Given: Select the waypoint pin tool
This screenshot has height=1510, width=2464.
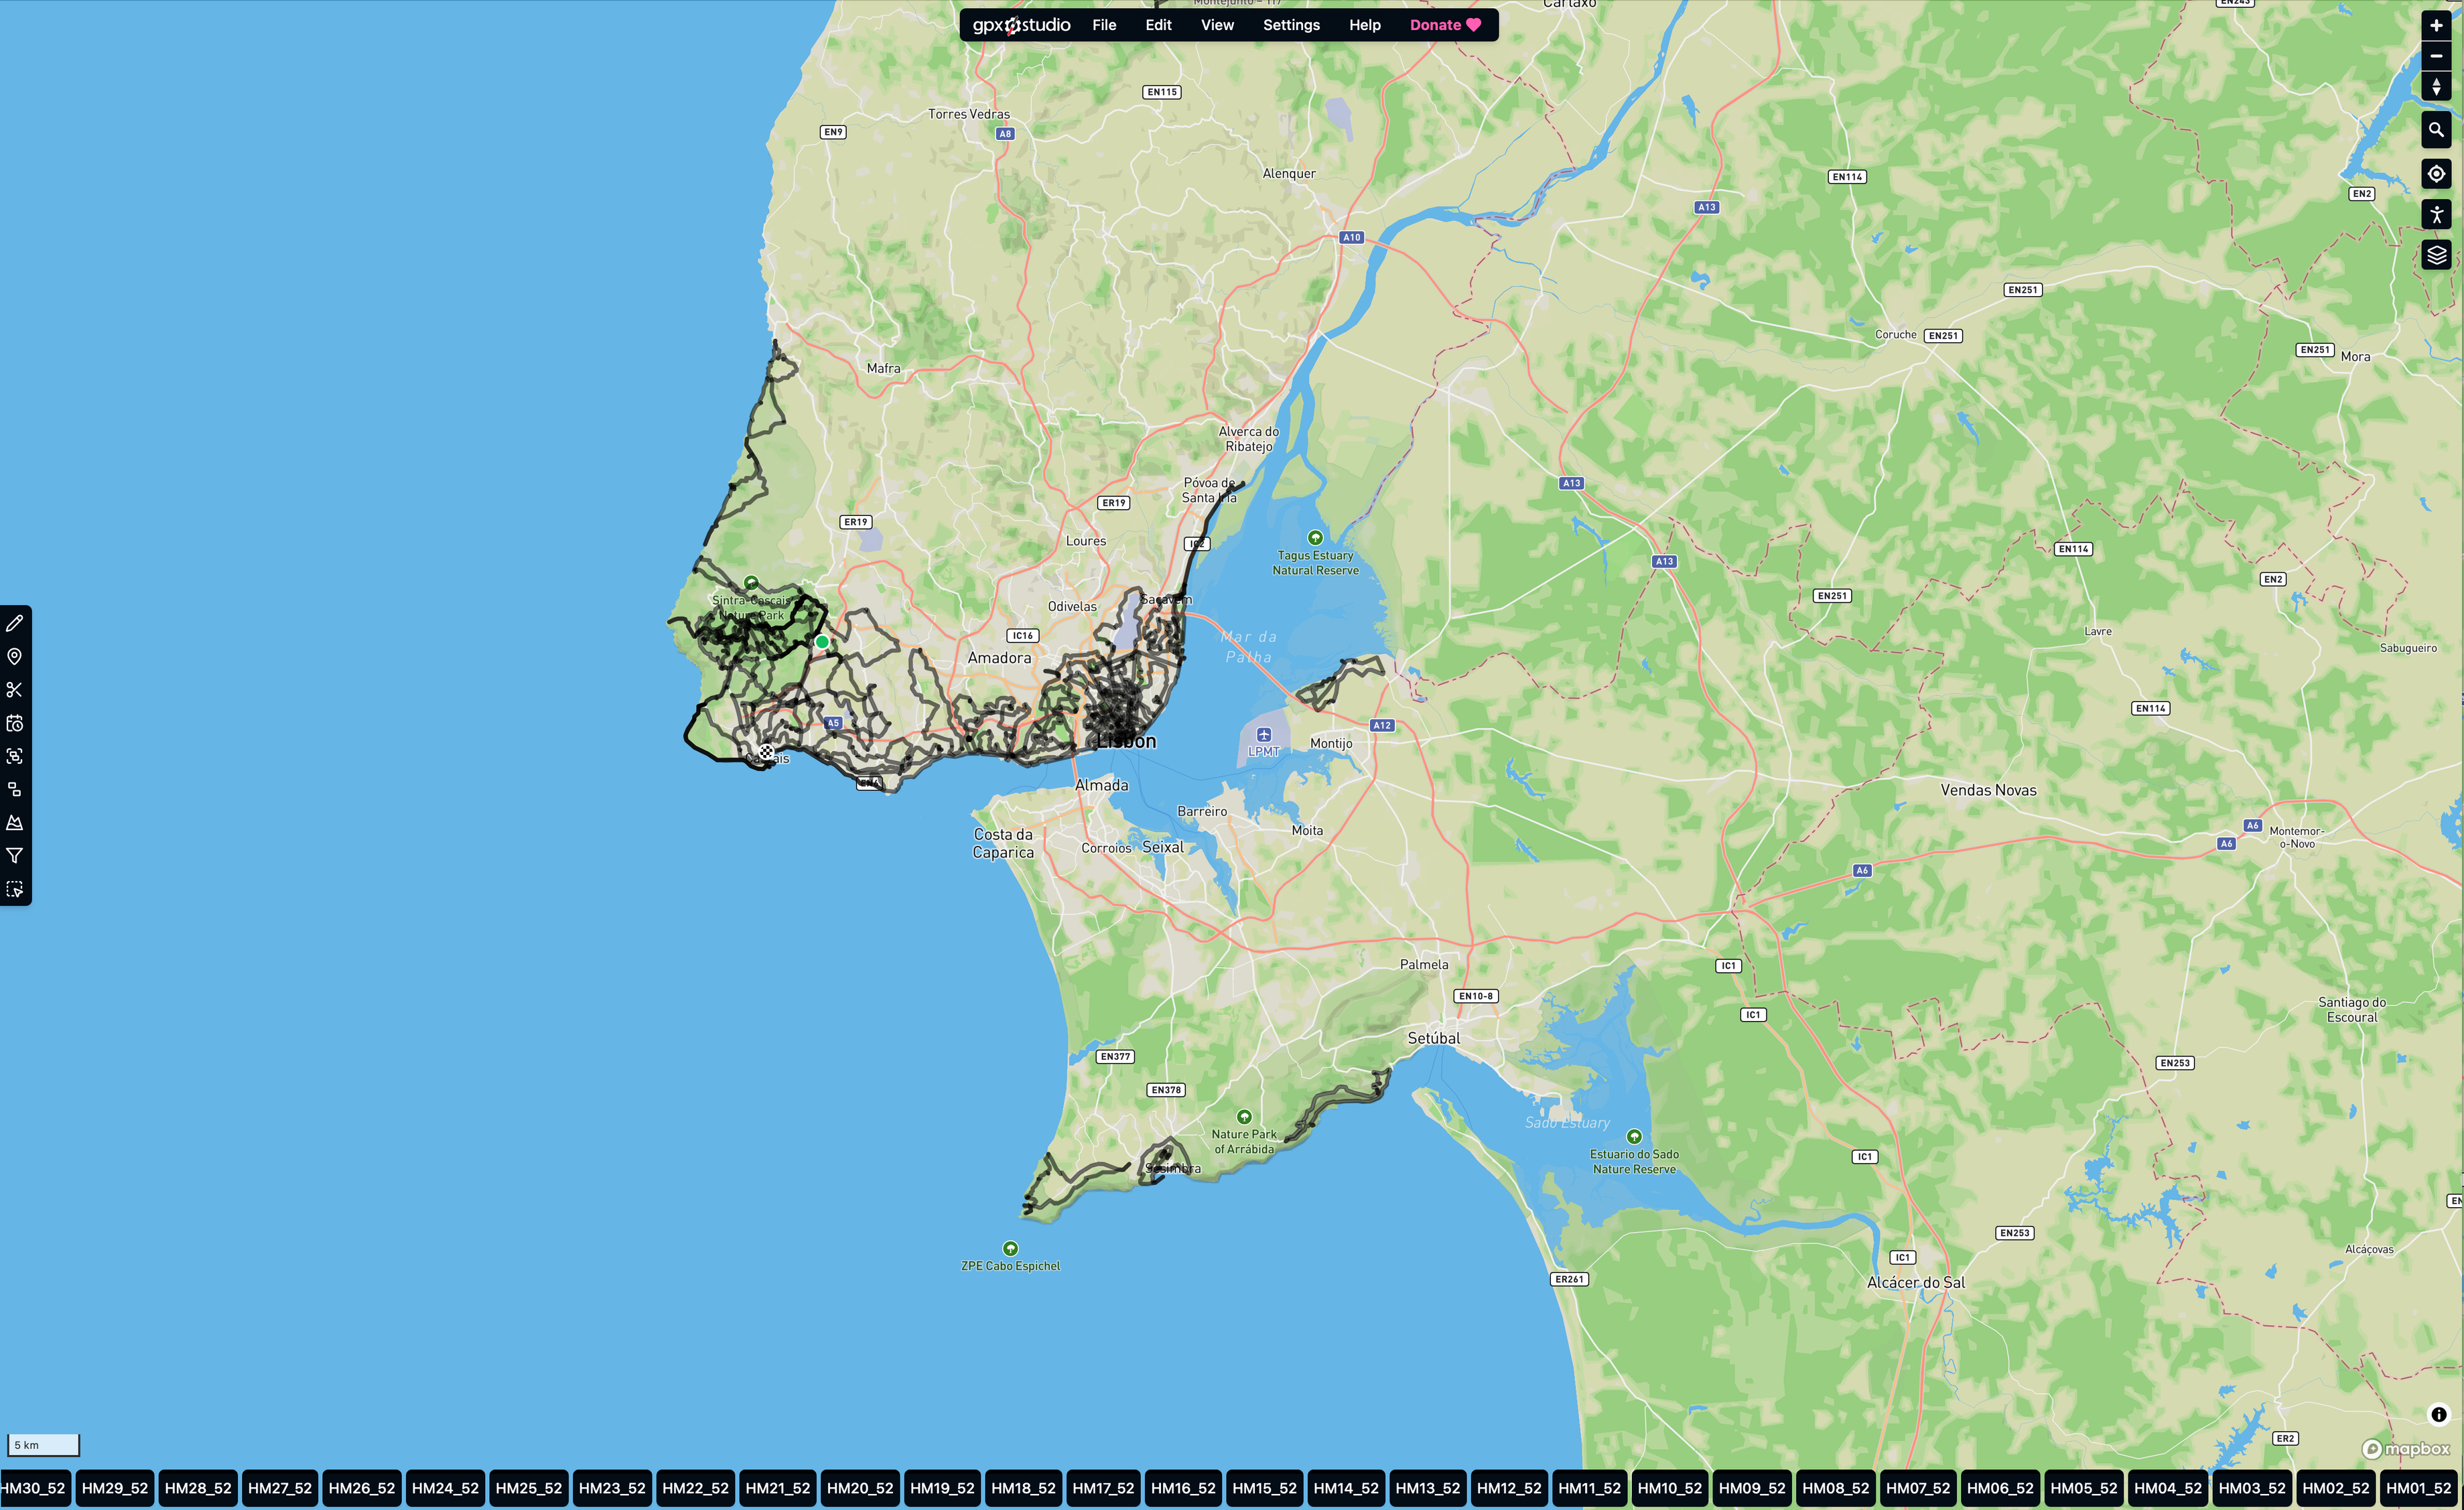Looking at the screenshot, I should (x=15, y=656).
